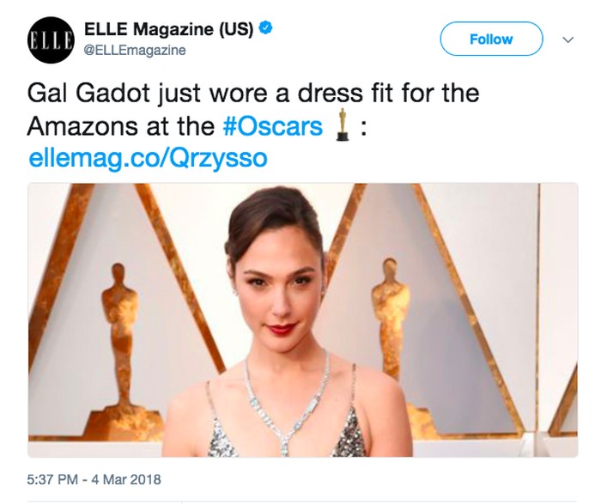Visit the ellemag.co/Qrzysso link

click(148, 158)
